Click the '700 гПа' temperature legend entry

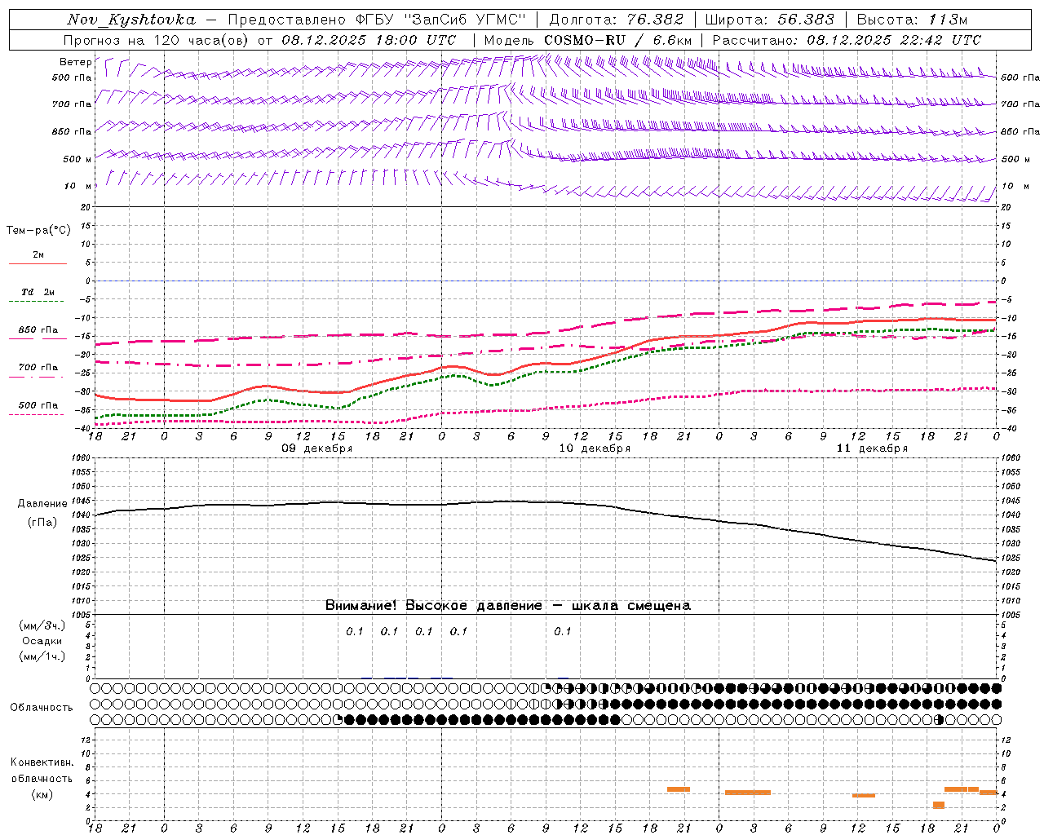[38, 368]
